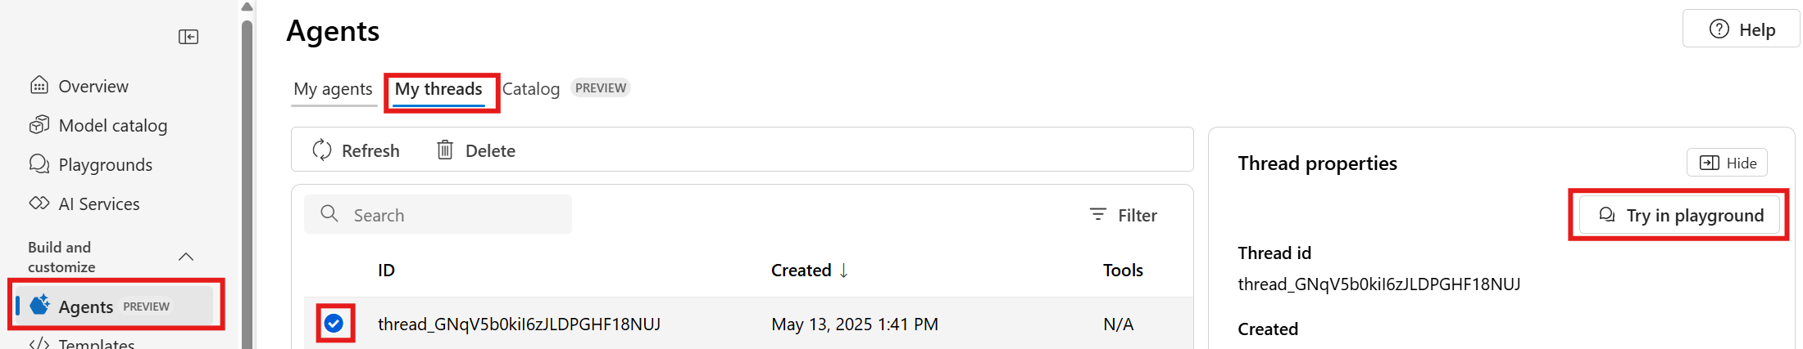Screen dimensions: 1803x349
Task: Switch to the My agents tab
Action: 333,89
